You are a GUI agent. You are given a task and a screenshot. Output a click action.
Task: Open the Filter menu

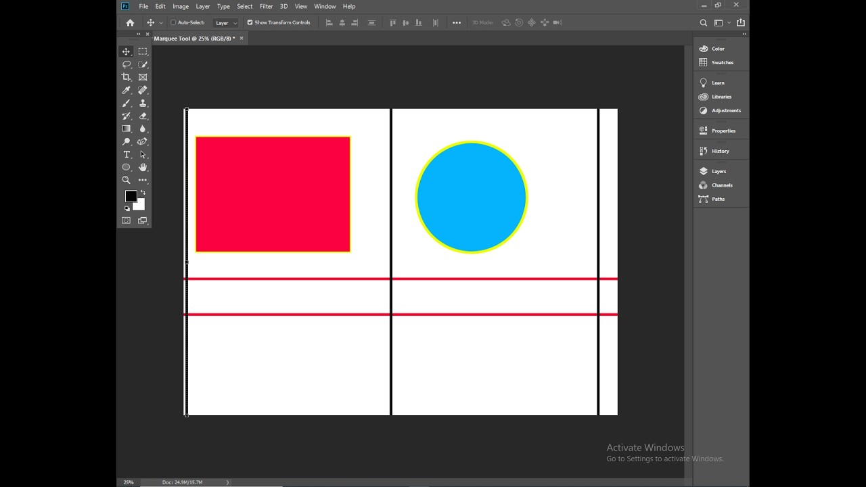pos(266,6)
